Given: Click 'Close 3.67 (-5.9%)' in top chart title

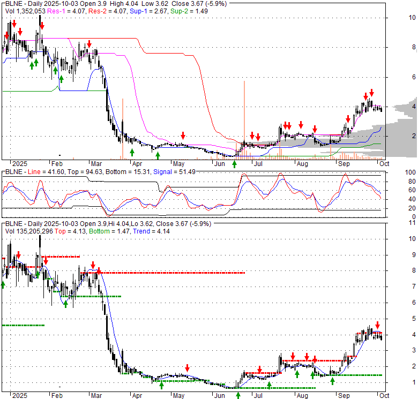Looking at the screenshot, I should [199, 4].
